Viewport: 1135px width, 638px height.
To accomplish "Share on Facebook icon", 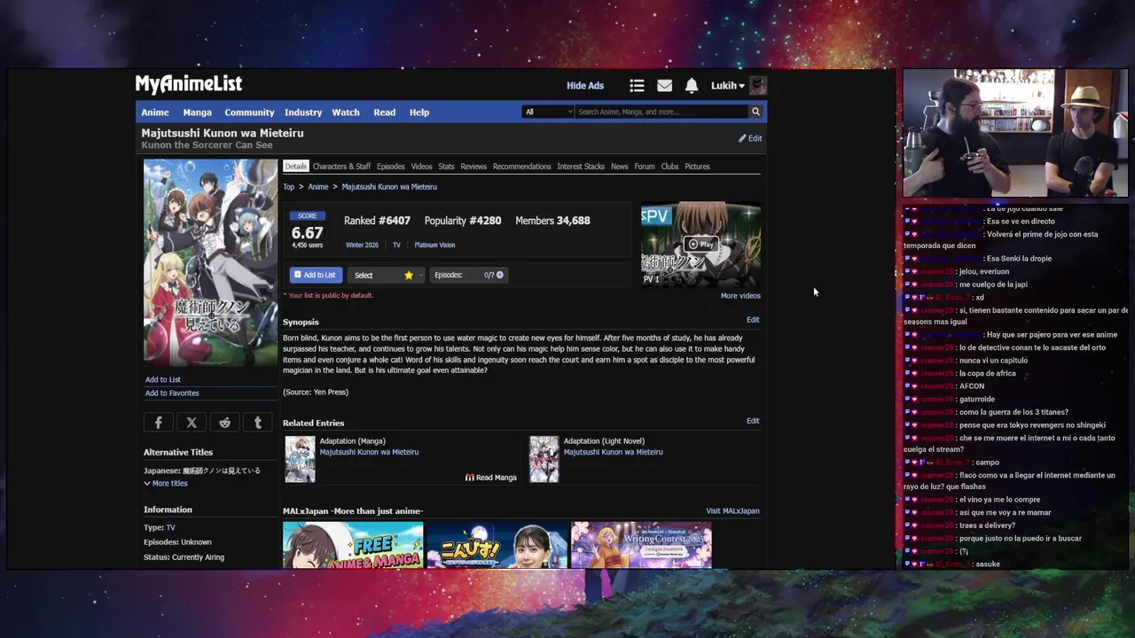I will tap(159, 423).
